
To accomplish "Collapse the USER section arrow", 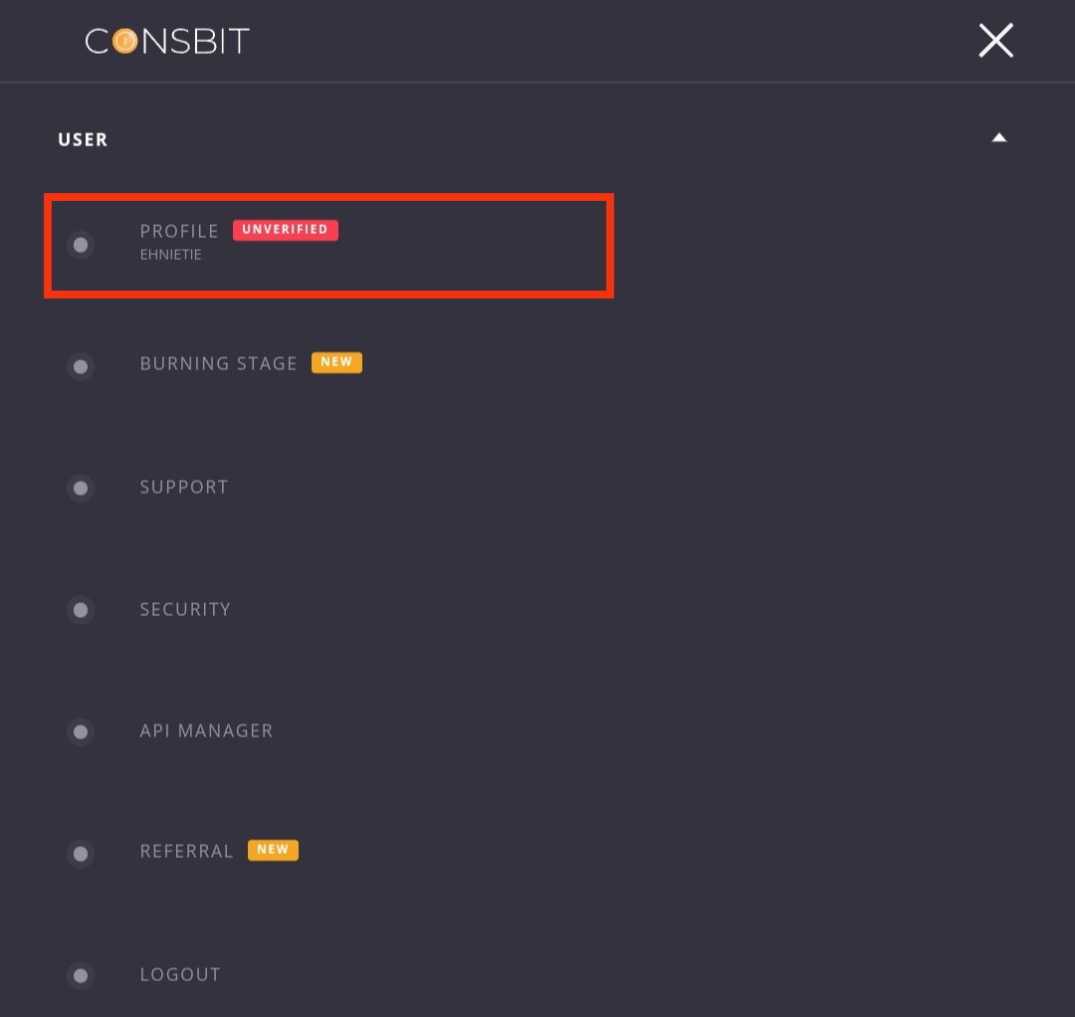I will pyautogui.click(x=999, y=137).
